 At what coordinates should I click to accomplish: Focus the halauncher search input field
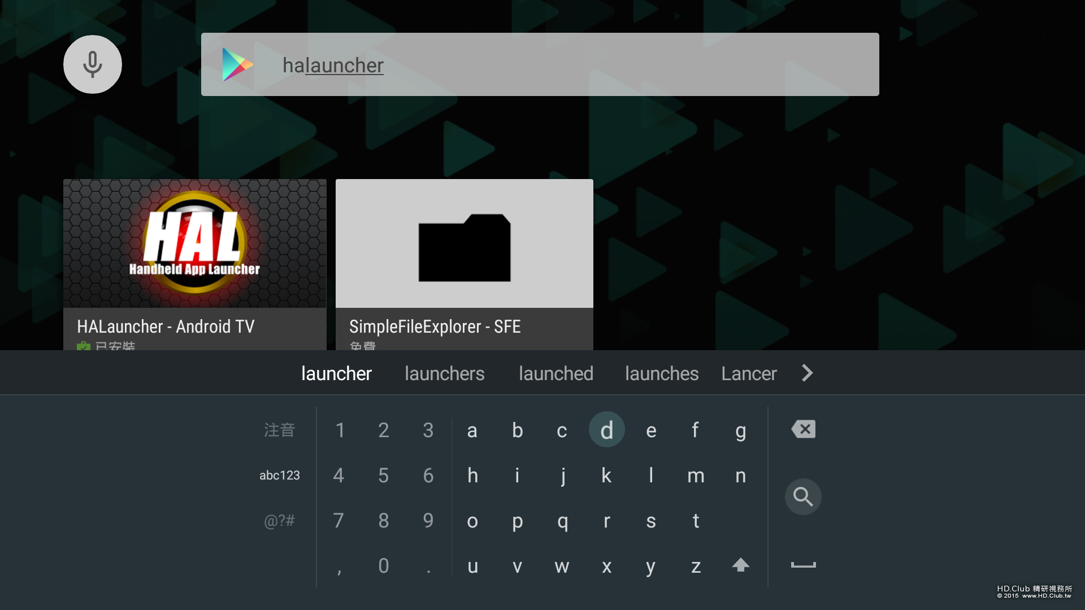[x=540, y=64]
